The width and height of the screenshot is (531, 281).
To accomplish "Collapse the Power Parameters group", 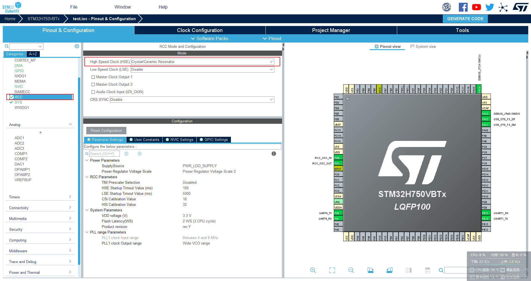I will click(x=87, y=160).
